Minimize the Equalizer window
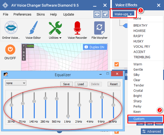Screen dimensions: 164x135 click(101, 74)
